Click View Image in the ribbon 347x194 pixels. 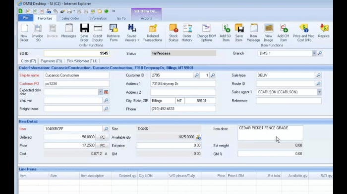[269, 33]
